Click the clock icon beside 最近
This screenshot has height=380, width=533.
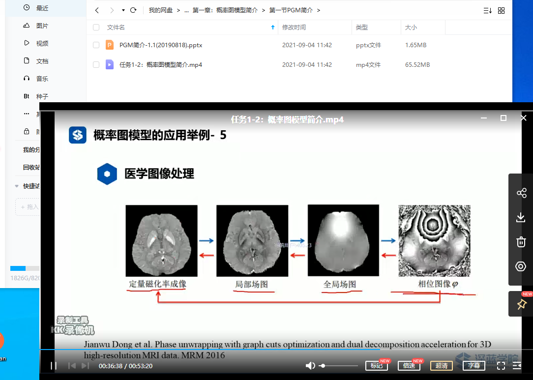tap(27, 7)
